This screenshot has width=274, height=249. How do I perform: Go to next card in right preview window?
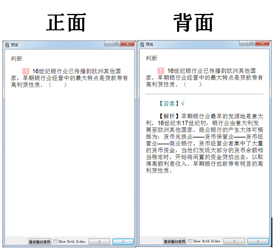point(258,241)
